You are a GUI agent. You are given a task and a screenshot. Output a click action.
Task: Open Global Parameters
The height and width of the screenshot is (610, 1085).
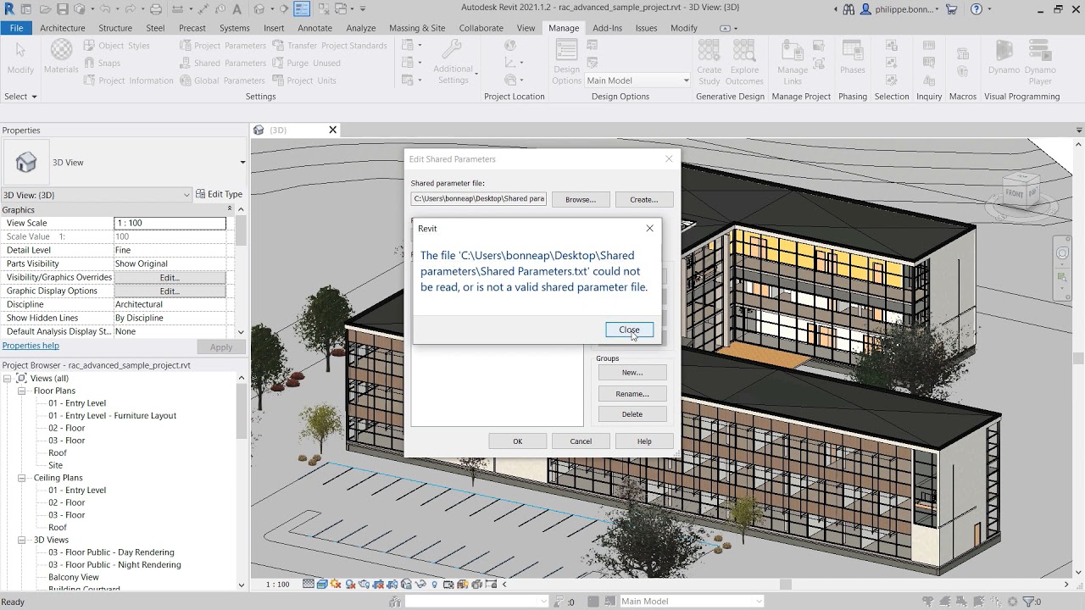click(x=223, y=80)
